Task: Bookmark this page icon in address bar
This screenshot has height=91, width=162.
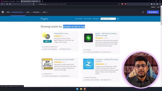Action: click(34, 4)
